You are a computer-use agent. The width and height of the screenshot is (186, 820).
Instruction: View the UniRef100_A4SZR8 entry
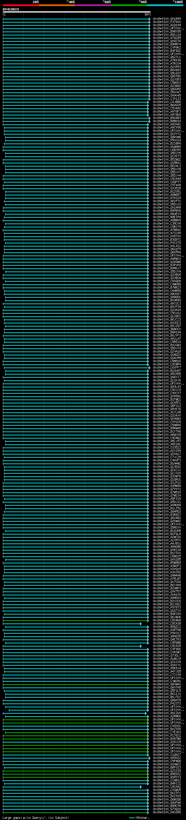(x=167, y=813)
